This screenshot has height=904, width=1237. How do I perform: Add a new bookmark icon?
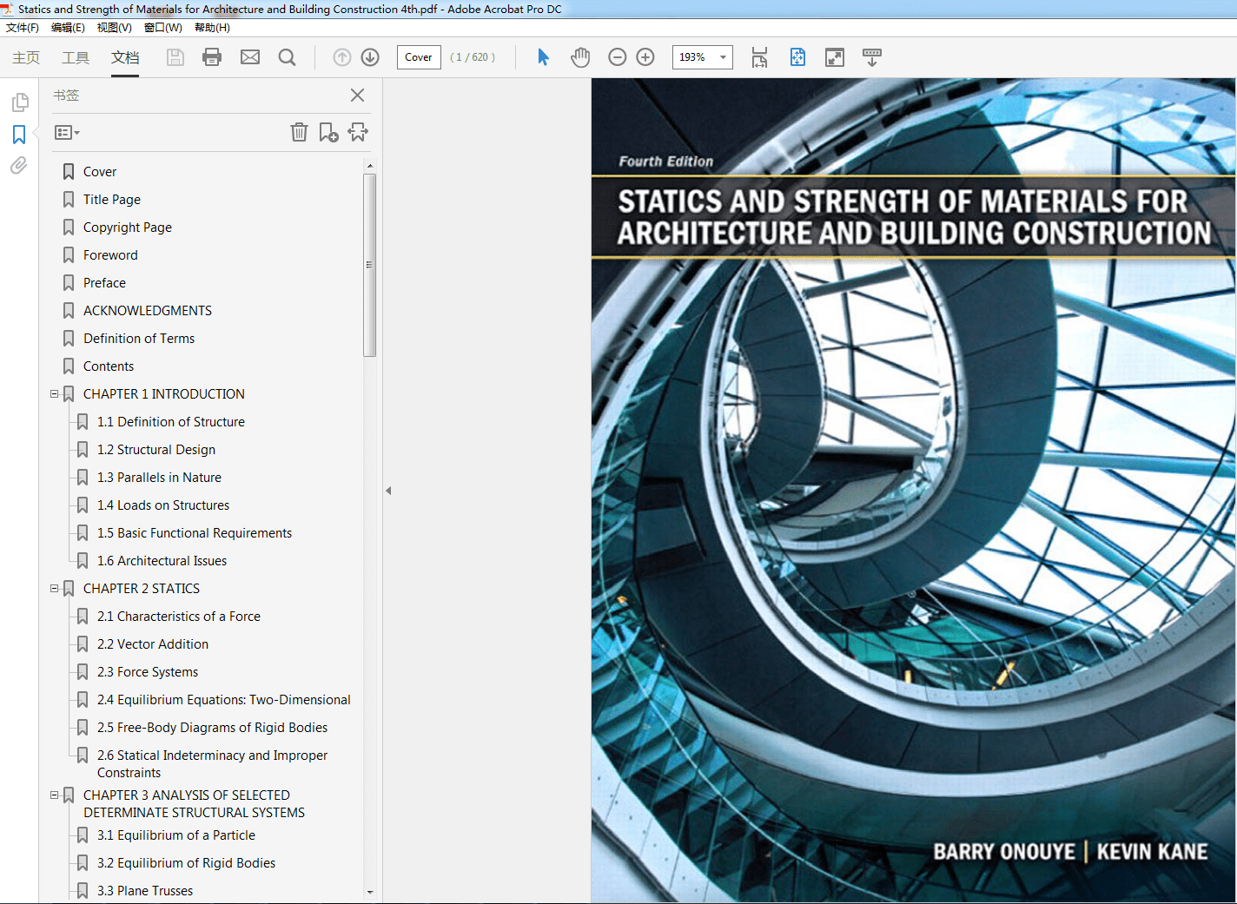328,132
